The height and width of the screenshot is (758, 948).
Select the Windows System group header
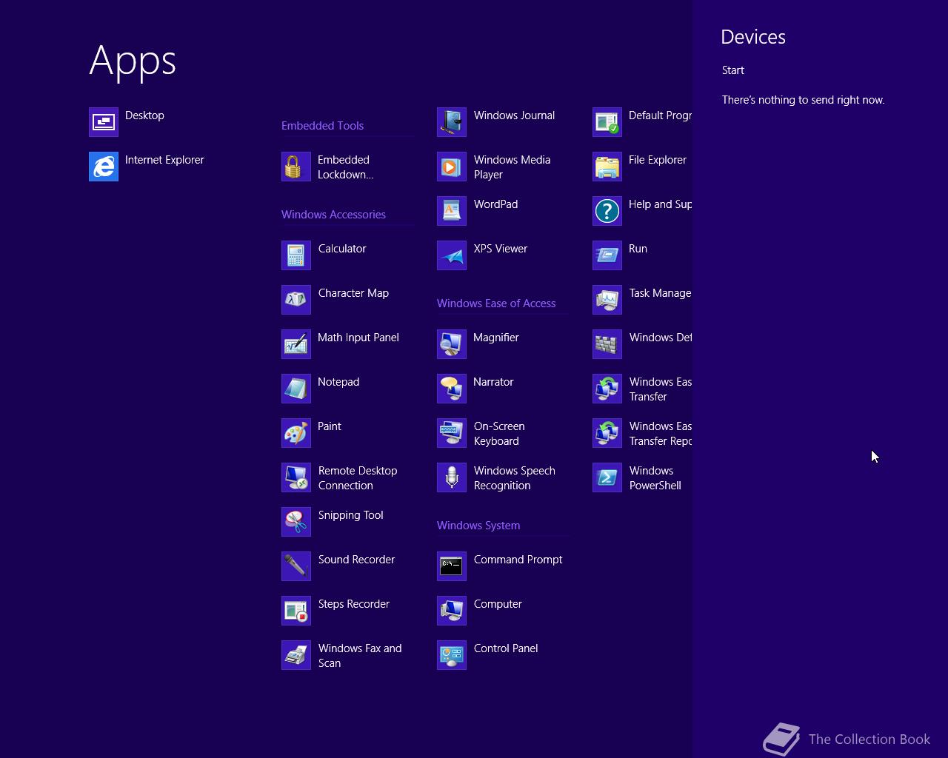click(x=478, y=526)
